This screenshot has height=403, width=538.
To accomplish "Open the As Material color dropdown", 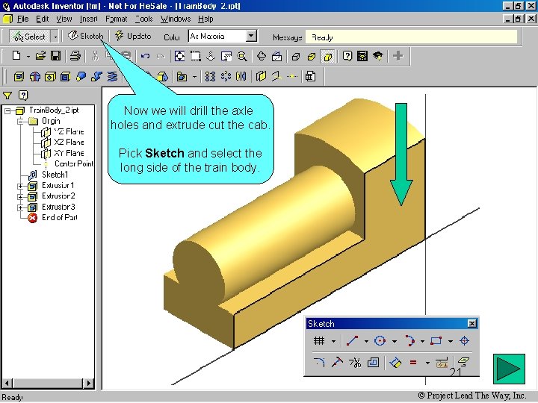I will pyautogui.click(x=252, y=36).
